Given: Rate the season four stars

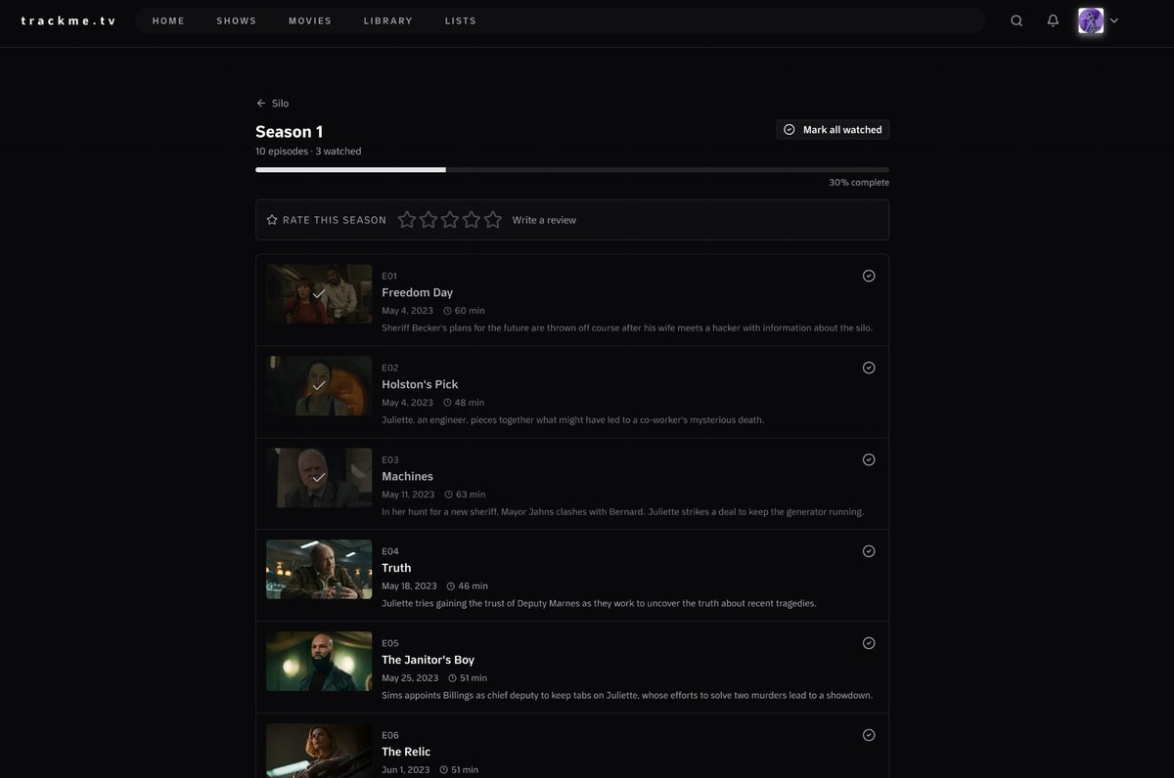Looking at the screenshot, I should pos(472,220).
